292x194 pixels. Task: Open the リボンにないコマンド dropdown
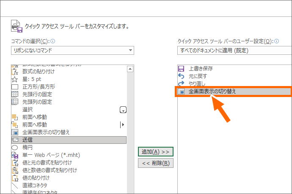(72, 51)
